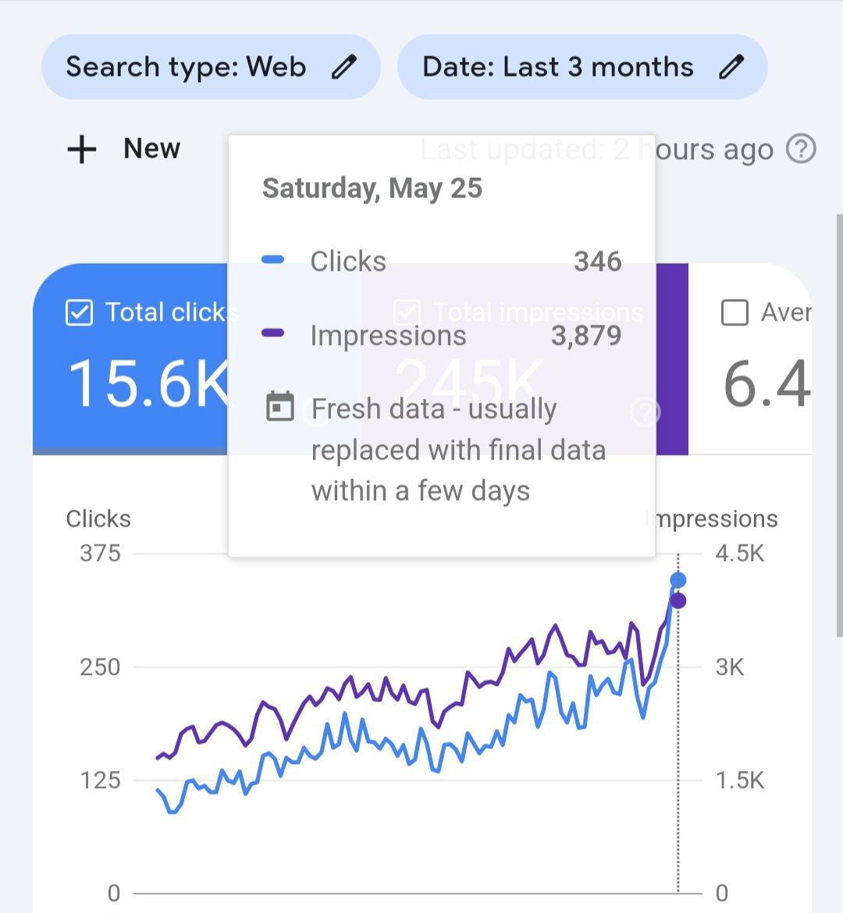Image resolution: width=843 pixels, height=913 pixels.
Task: Uncheck the Total clicks checkbox
Action: click(79, 313)
